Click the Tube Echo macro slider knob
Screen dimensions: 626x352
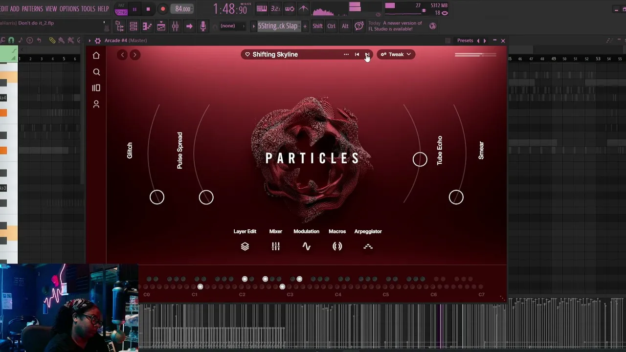420,159
